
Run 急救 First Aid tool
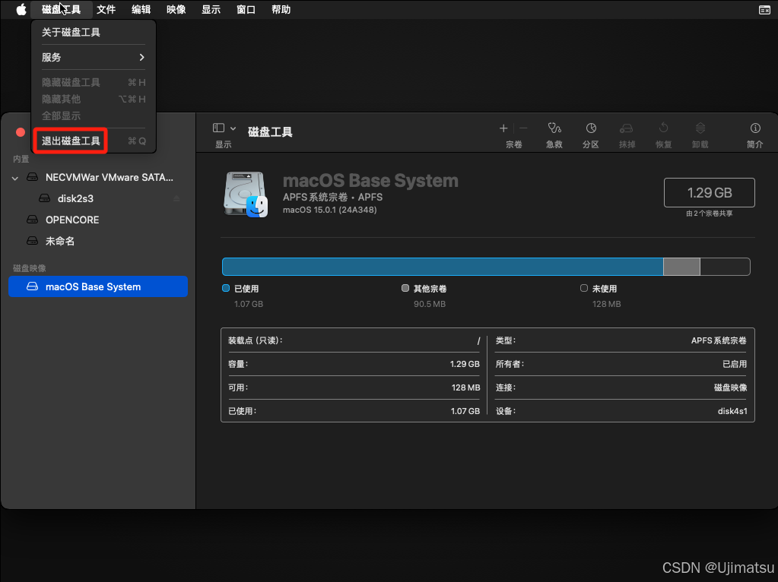(554, 134)
